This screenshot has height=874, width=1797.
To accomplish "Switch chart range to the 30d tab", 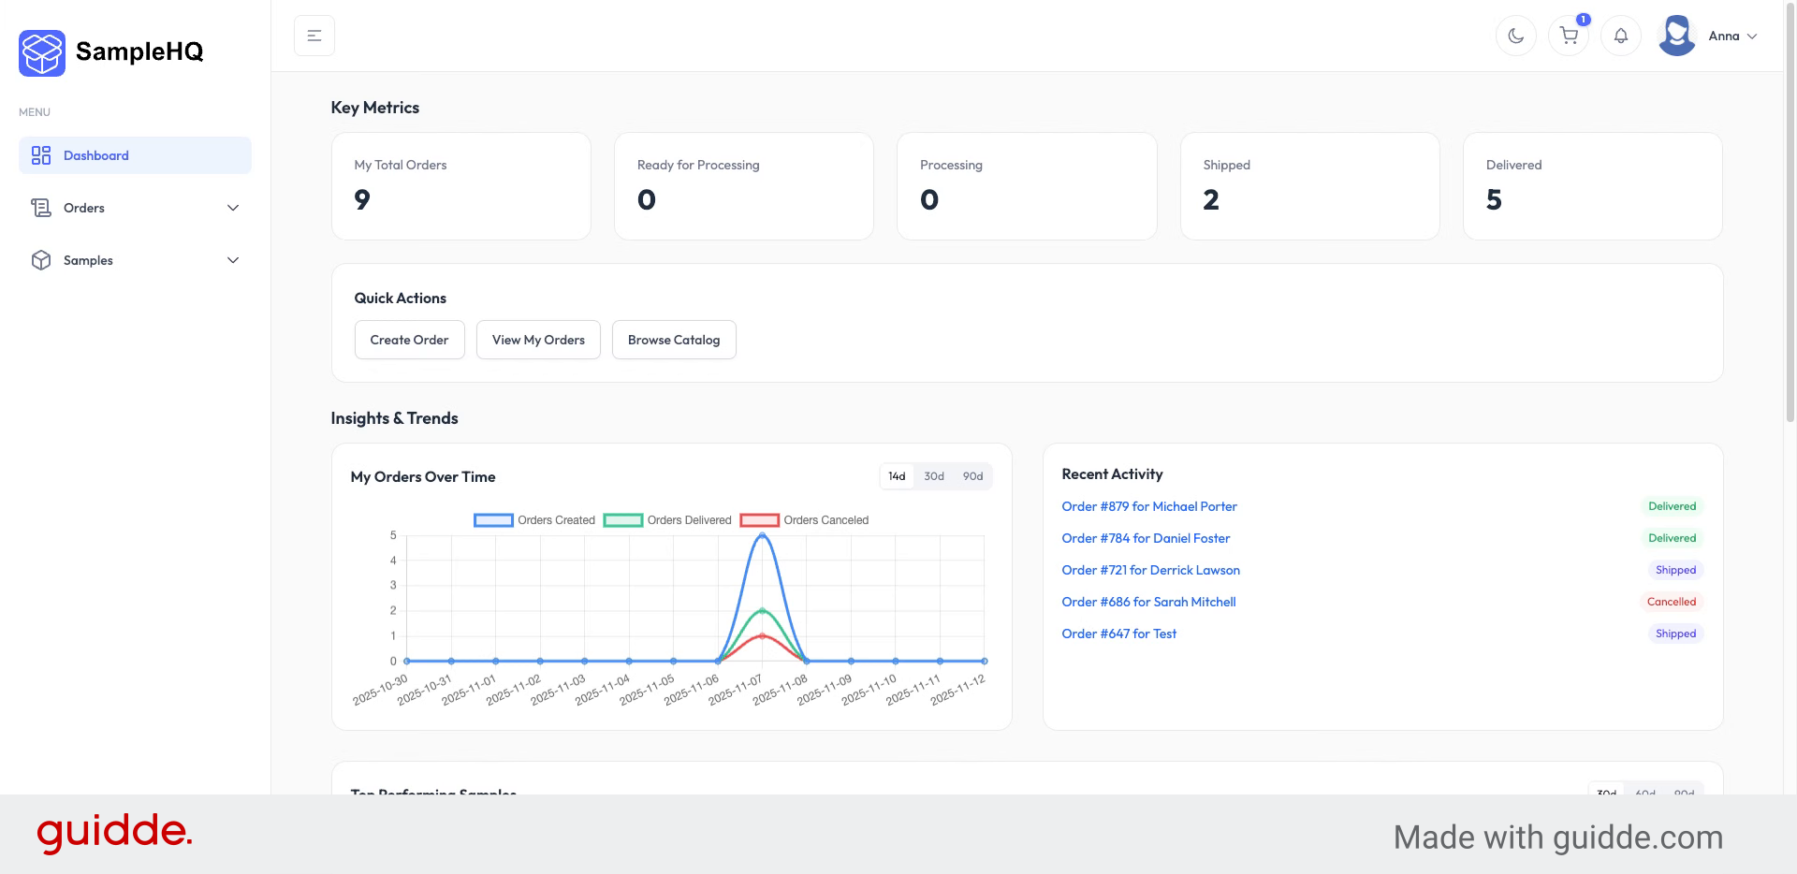I will pos(933,476).
